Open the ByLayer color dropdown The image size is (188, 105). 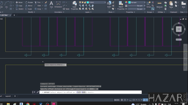pyautogui.click(x=145, y=2)
